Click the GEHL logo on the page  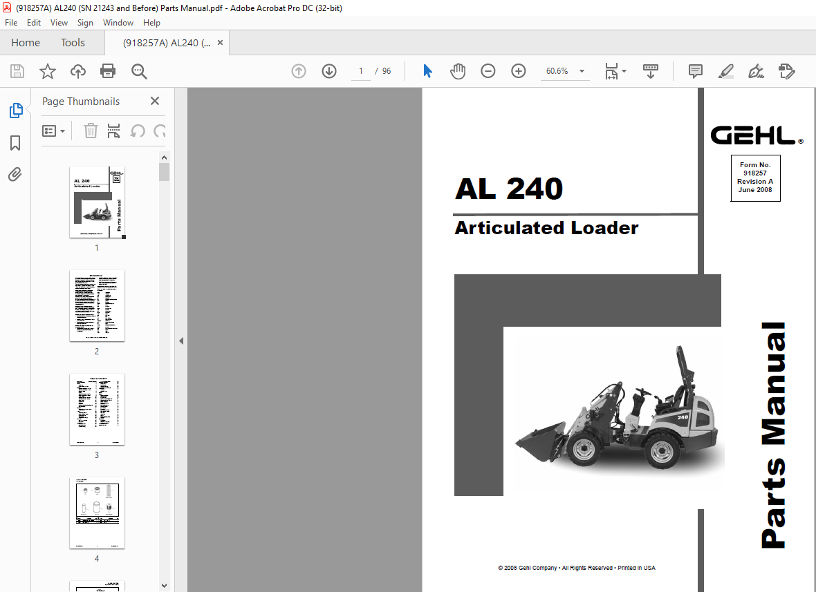(x=757, y=135)
